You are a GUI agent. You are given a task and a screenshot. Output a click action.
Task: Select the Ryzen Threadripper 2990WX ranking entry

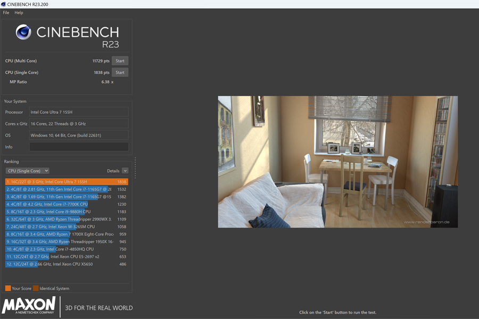(x=67, y=219)
